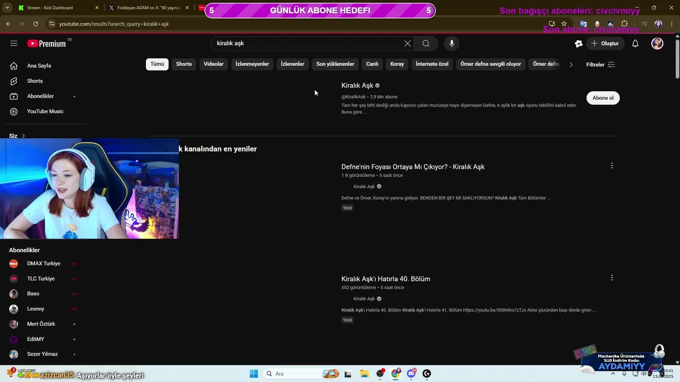Open video Defne'nin Foyası Ortaya Mı Çıkıyor?

pyautogui.click(x=413, y=167)
